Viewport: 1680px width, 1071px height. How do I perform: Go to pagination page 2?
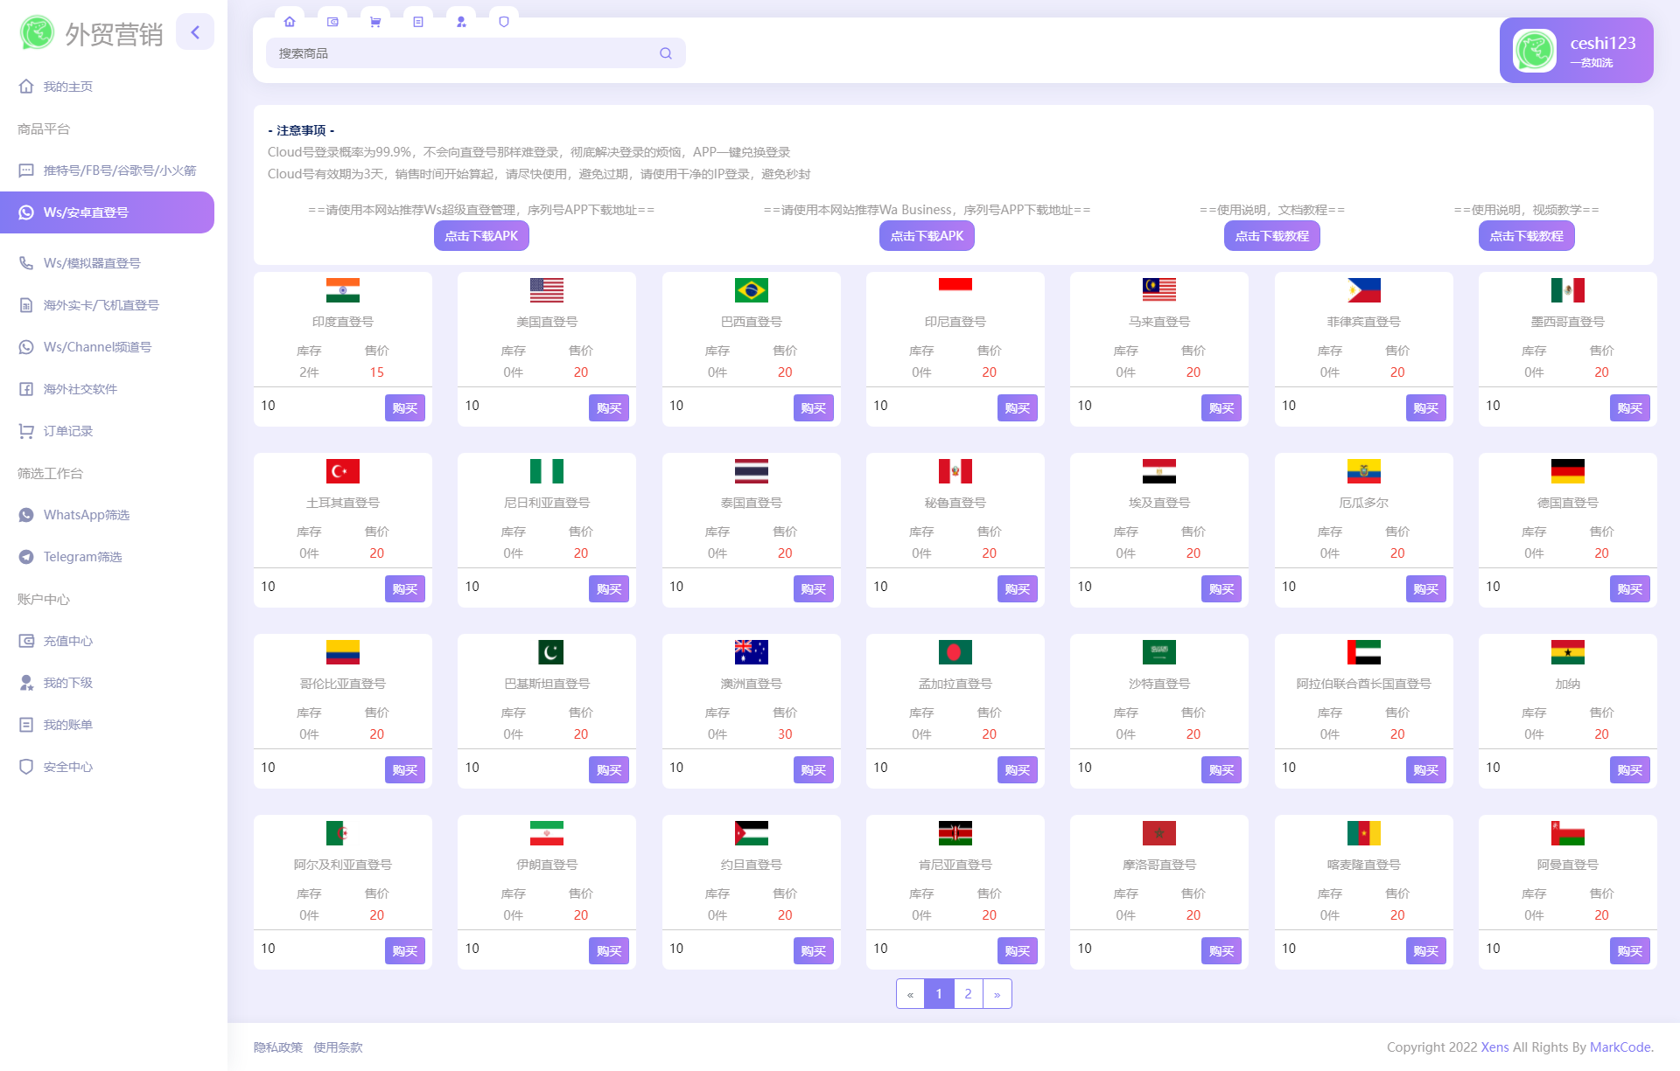tap(968, 994)
